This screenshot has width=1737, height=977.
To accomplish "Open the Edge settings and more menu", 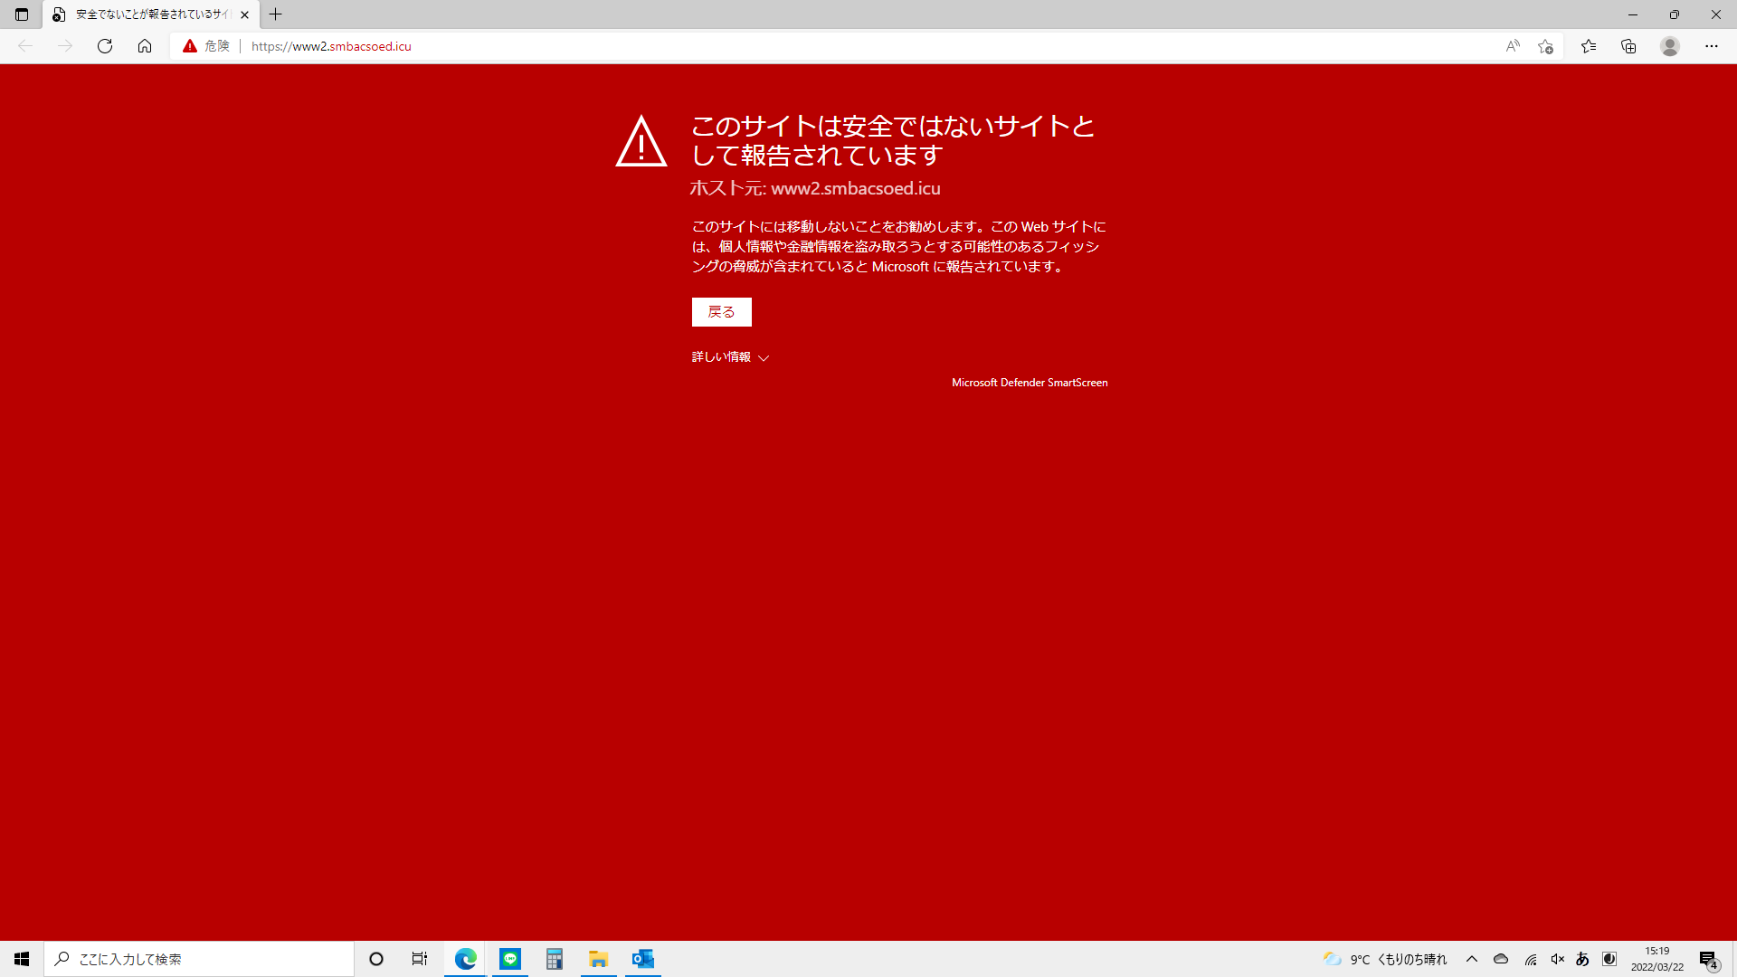I will 1712,46.
